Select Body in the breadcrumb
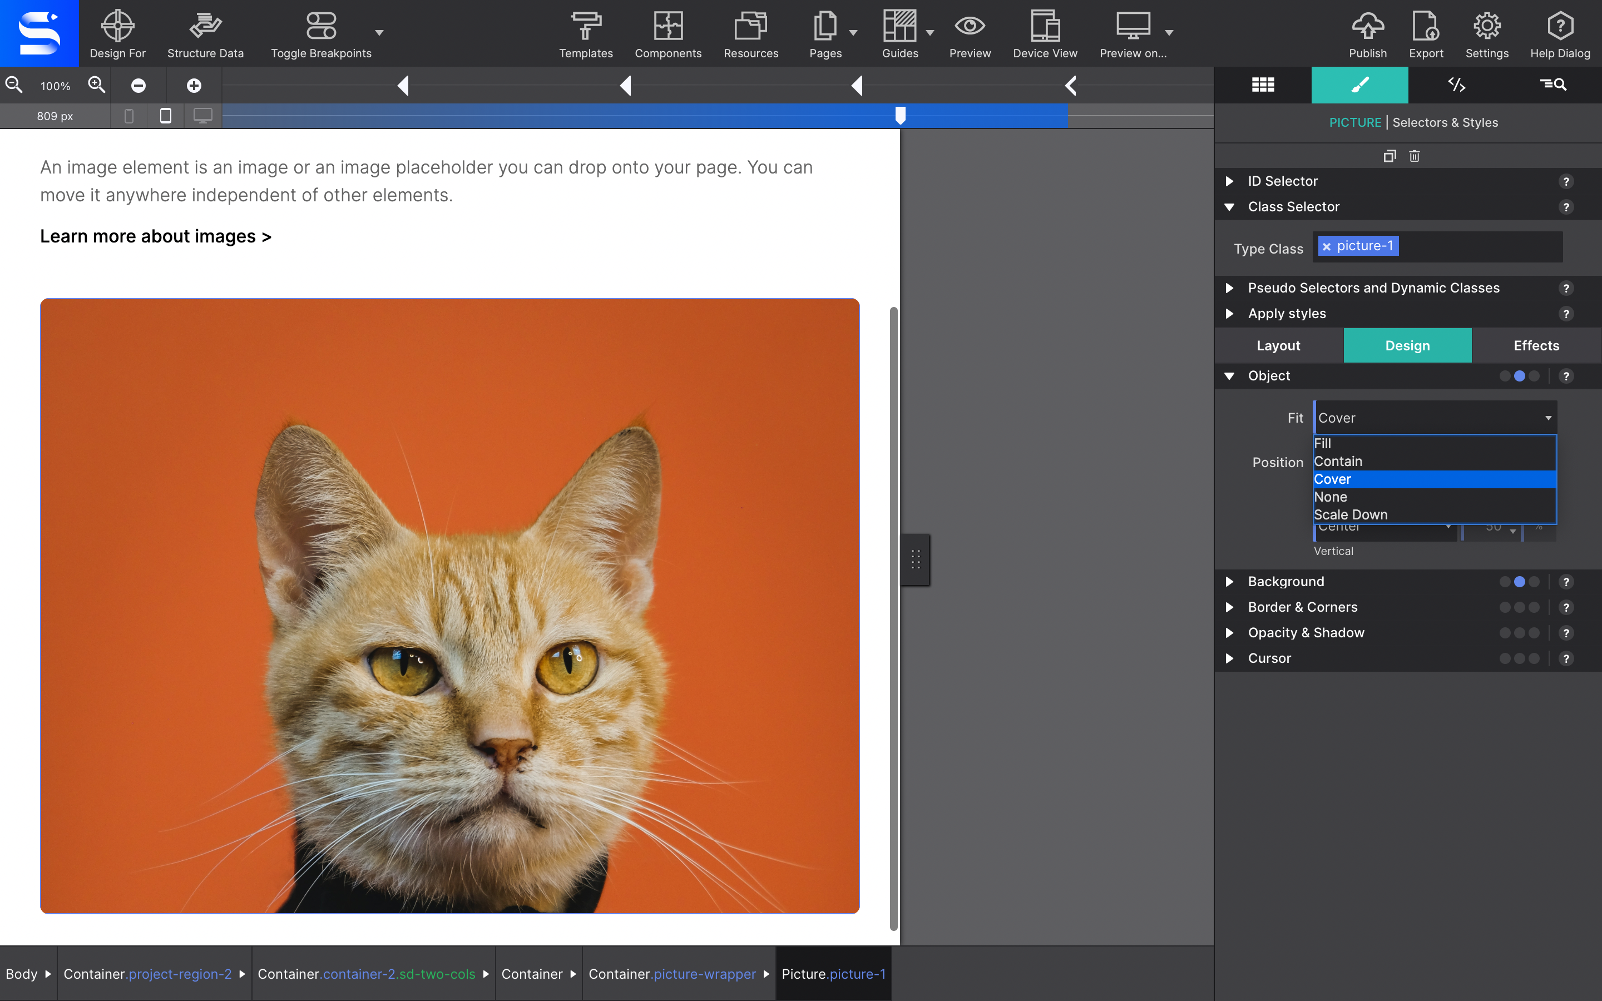 coord(22,974)
